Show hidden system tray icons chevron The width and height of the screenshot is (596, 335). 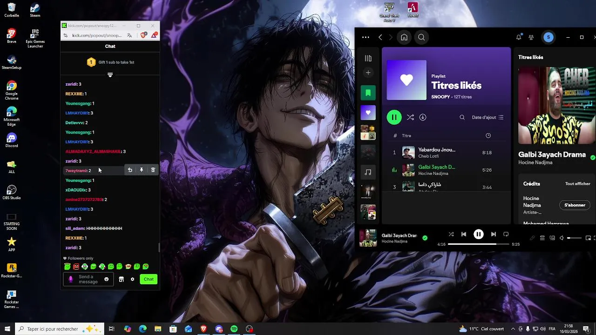click(513, 329)
